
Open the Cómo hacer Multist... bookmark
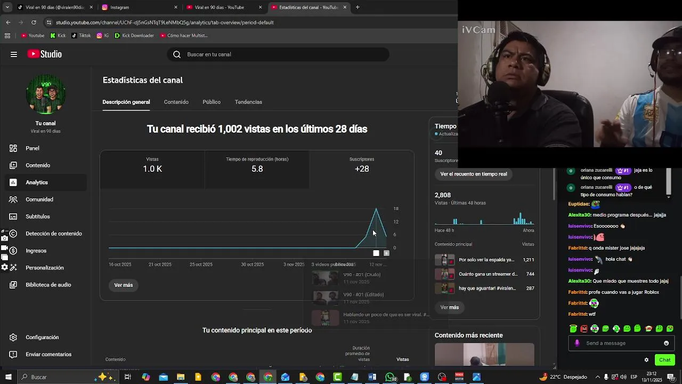[184, 36]
